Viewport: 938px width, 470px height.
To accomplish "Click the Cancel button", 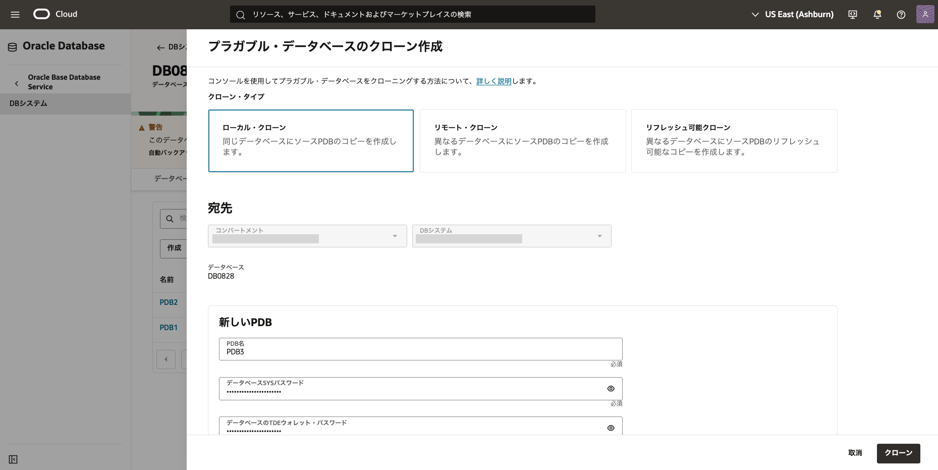I will 855,453.
